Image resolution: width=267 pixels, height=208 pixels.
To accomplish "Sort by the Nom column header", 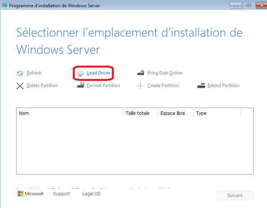I will [x=69, y=113].
